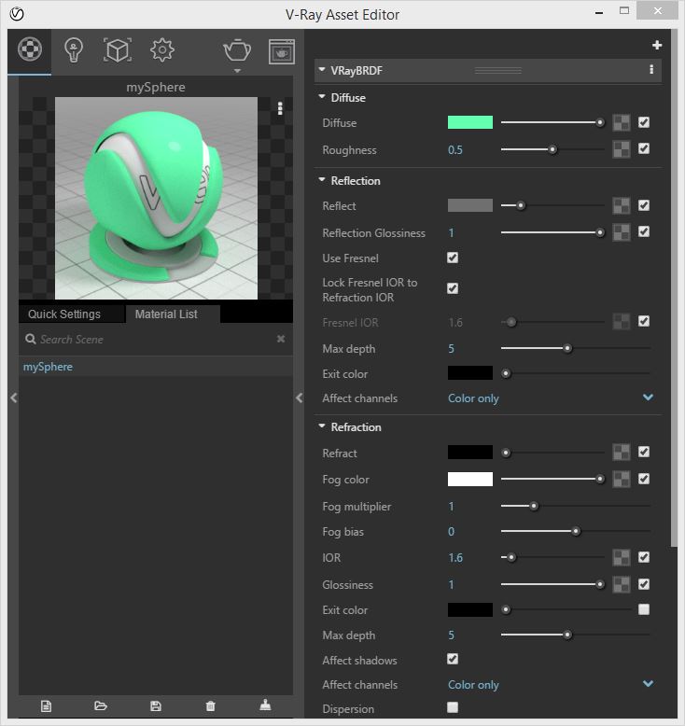This screenshot has width=685, height=726.
Task: Open render options arrow below teapot
Action: (x=237, y=71)
